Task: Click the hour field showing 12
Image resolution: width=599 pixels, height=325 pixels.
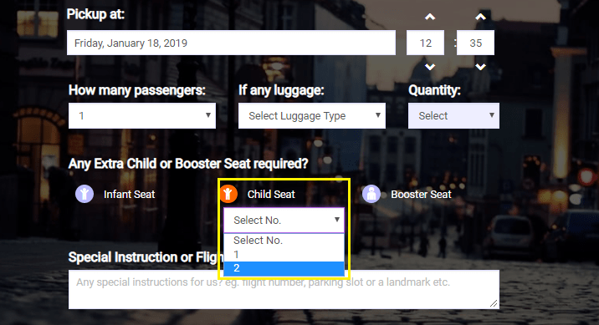Action: click(425, 43)
